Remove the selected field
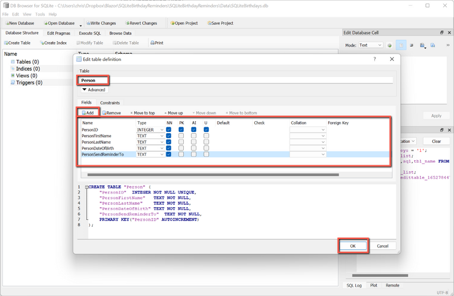Viewport: 454px width, 296px height. tap(111, 112)
